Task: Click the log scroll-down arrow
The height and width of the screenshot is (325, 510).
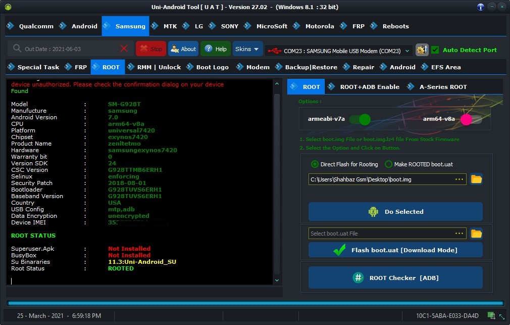Action: tap(277, 280)
